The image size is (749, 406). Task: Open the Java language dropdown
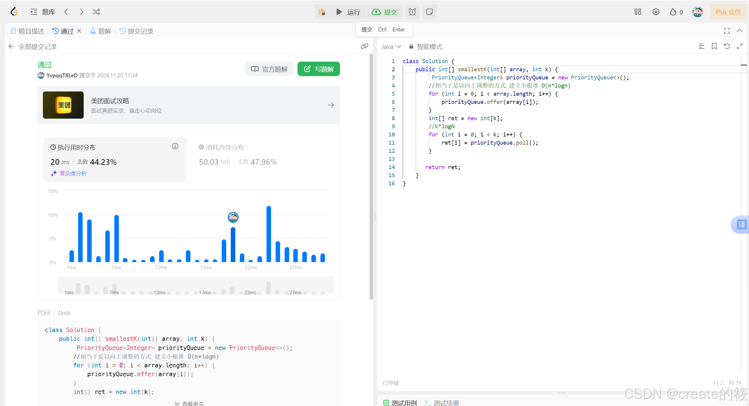pos(391,46)
